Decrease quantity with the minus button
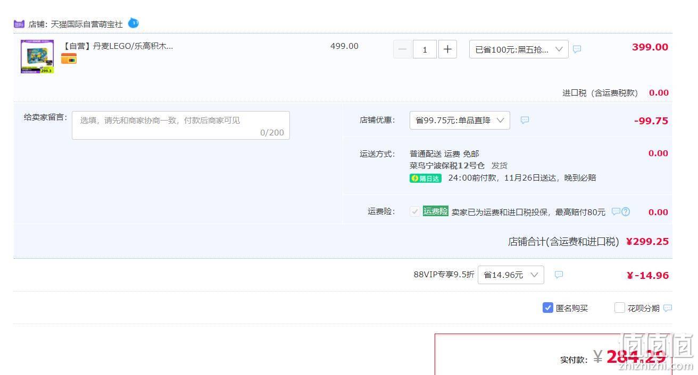The width and height of the screenshot is (698, 375). [x=402, y=49]
